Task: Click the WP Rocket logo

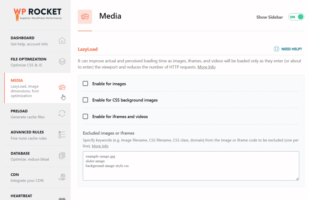Action: [x=37, y=13]
